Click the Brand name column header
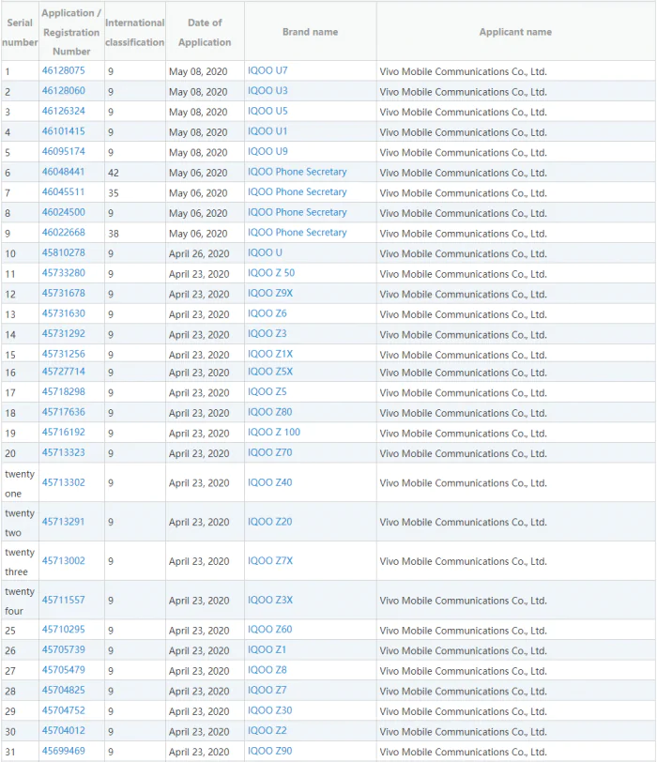The height and width of the screenshot is (762, 657). tap(310, 32)
